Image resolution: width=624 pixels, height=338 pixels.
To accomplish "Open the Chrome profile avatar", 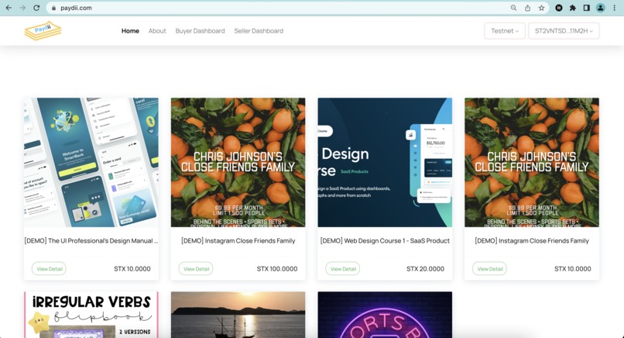I will pyautogui.click(x=601, y=8).
